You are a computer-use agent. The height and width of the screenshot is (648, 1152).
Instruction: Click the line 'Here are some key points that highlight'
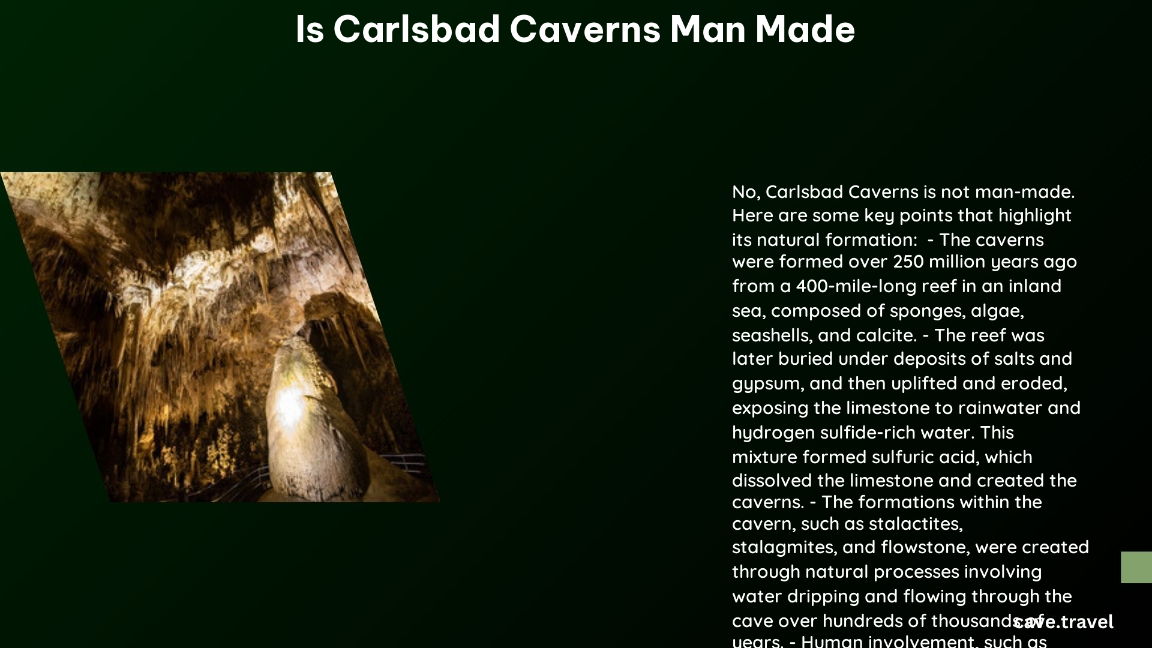pos(902,215)
